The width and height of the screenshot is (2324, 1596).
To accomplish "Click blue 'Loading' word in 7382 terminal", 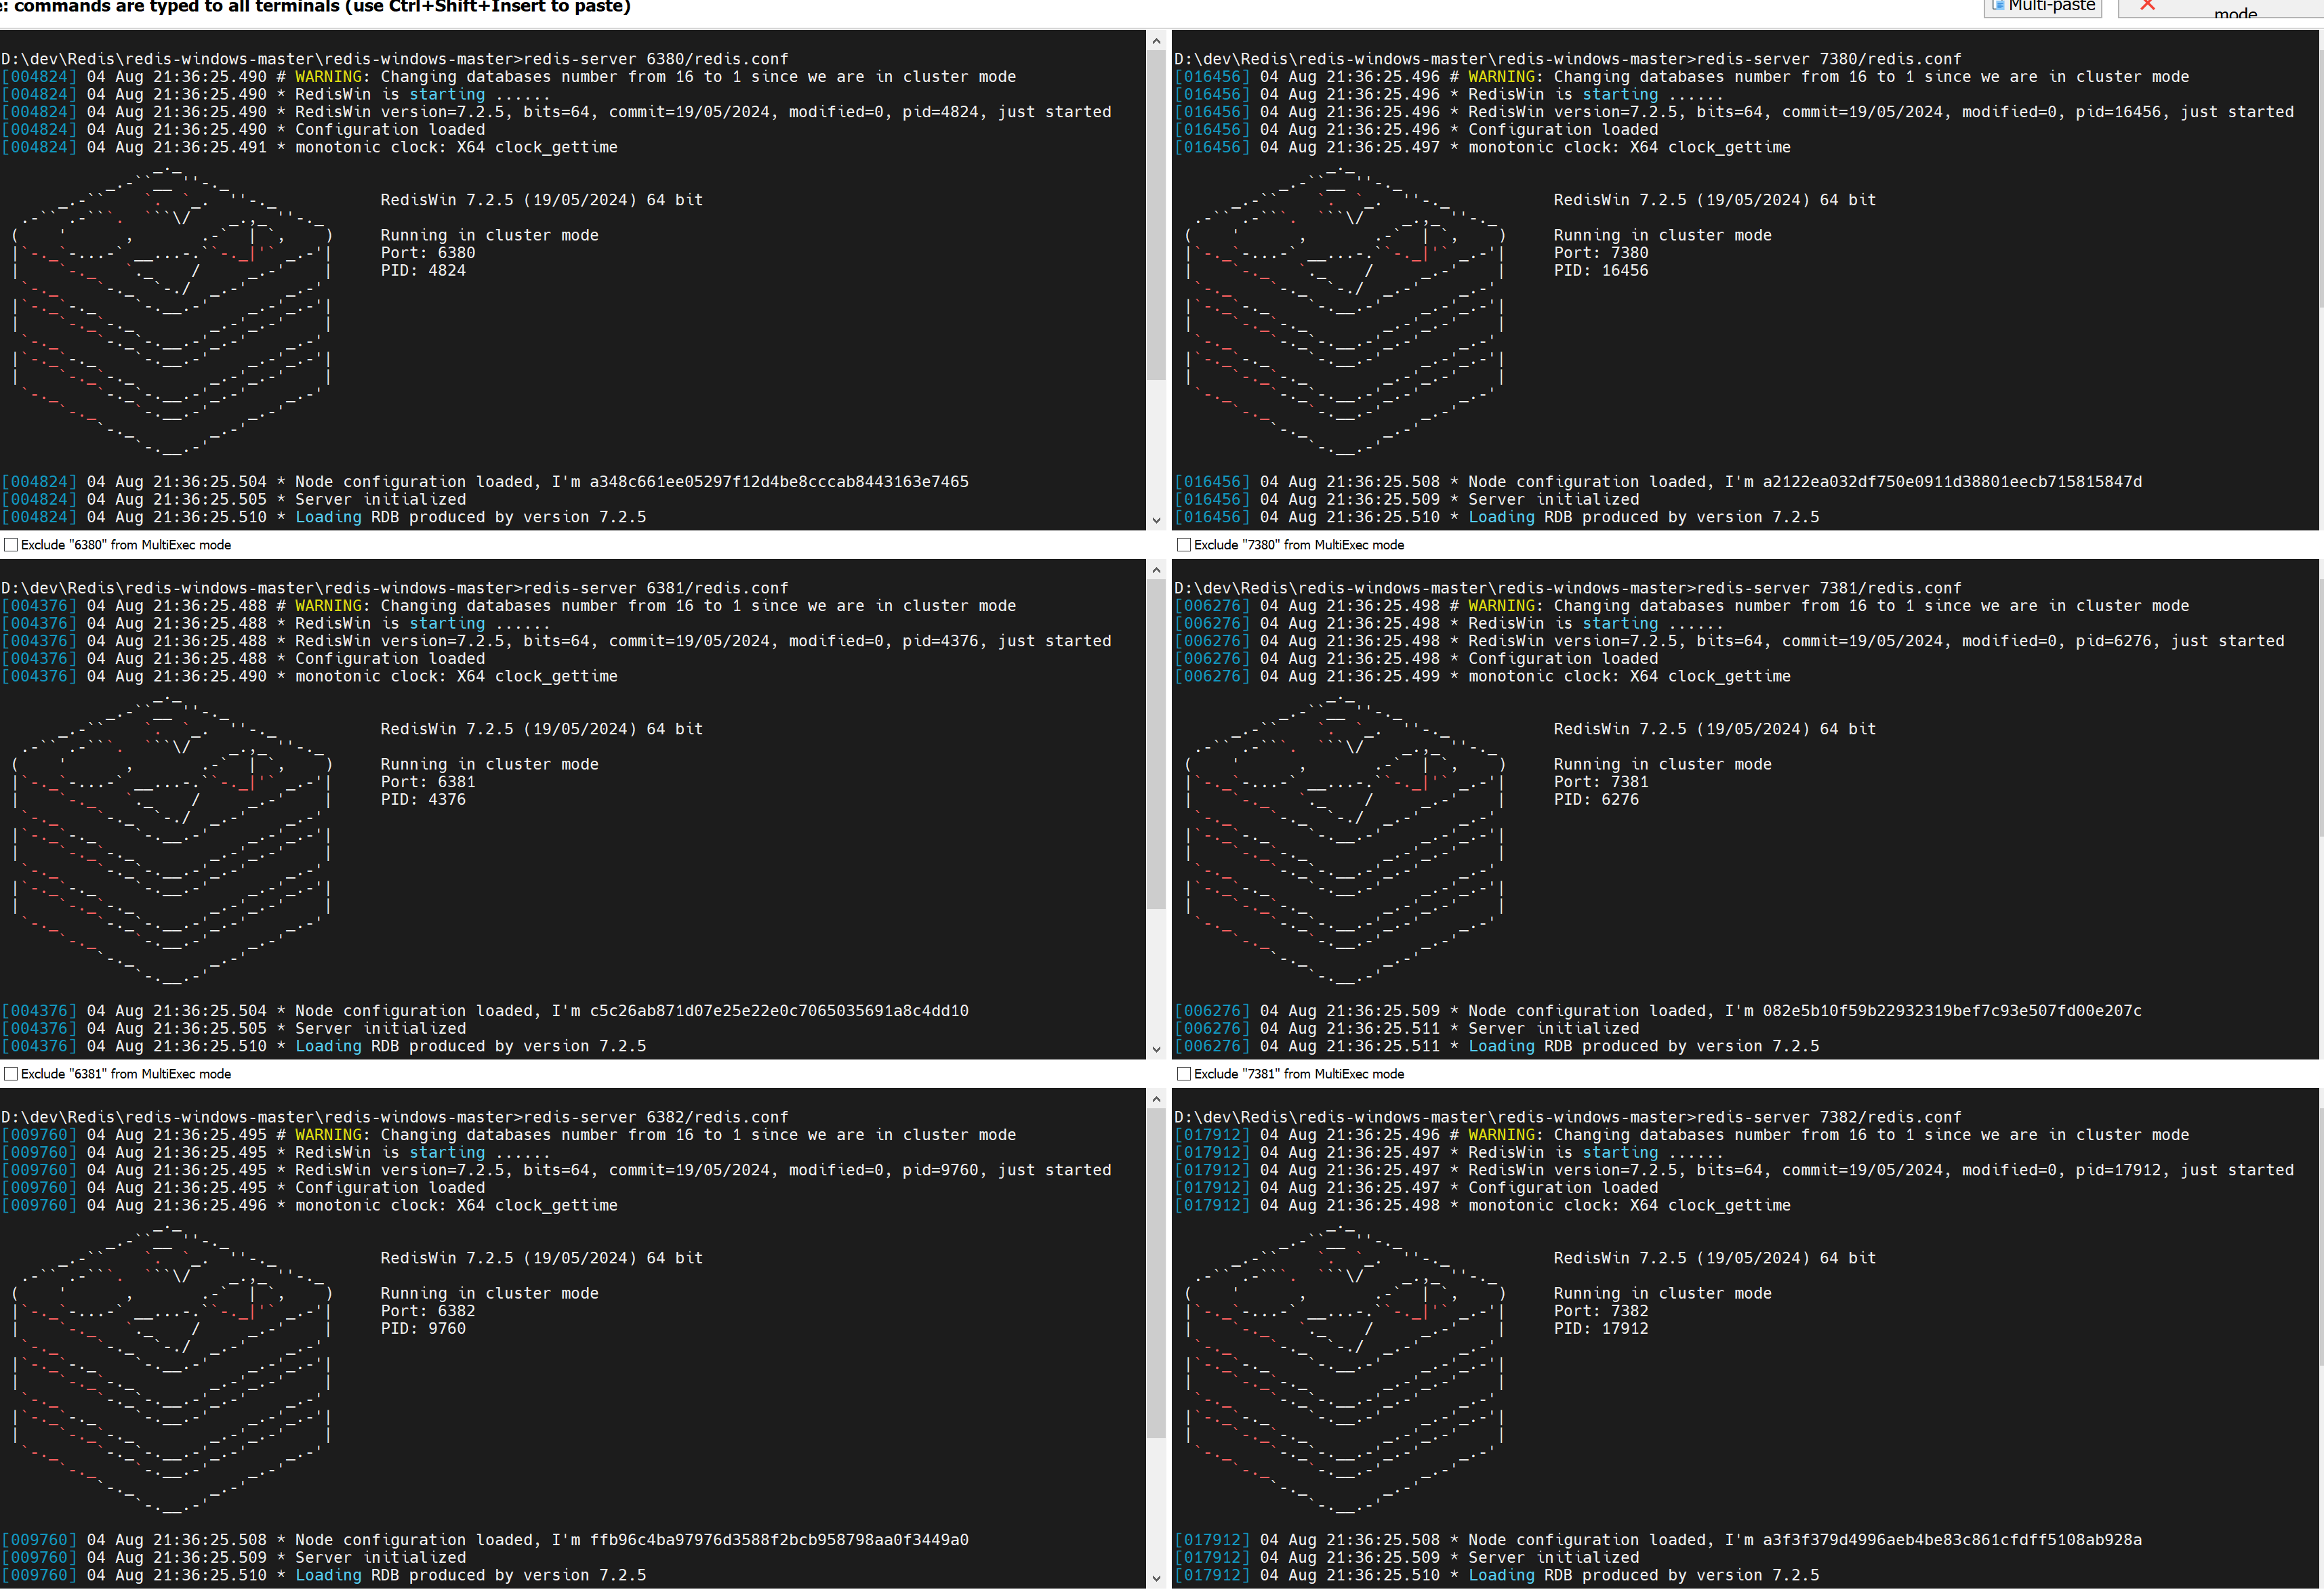I will click(x=1502, y=1576).
